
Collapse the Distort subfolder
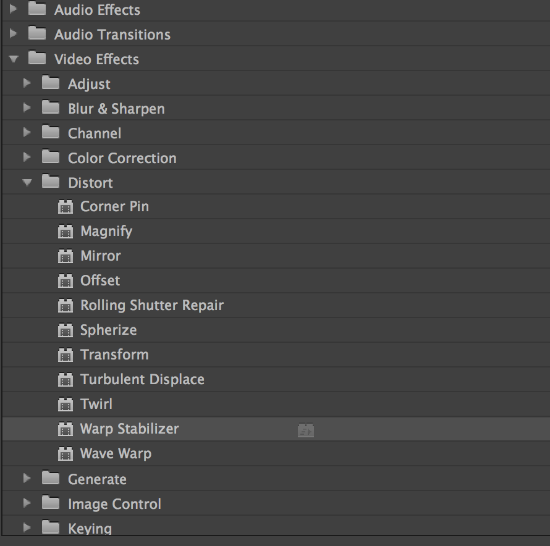coord(27,182)
